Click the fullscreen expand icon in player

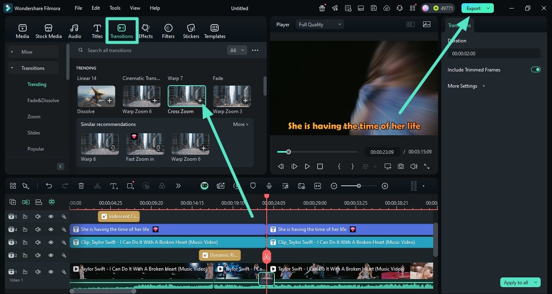point(427,167)
